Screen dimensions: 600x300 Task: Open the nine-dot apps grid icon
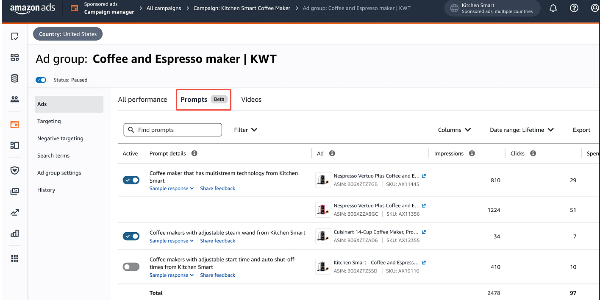15,258
